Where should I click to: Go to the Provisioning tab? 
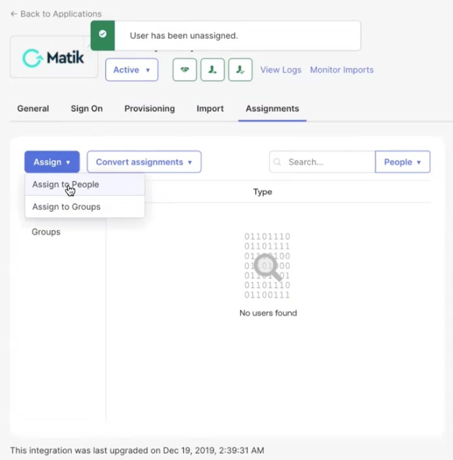pyautogui.click(x=149, y=109)
